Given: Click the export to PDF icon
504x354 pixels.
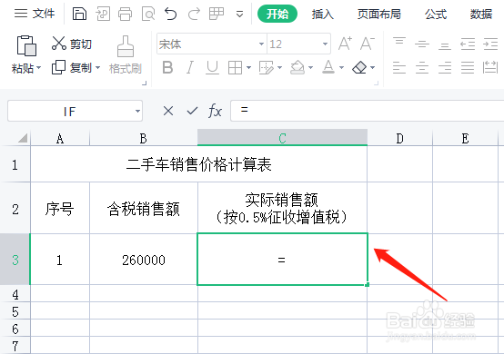Looking at the screenshot, I should coord(103,15).
